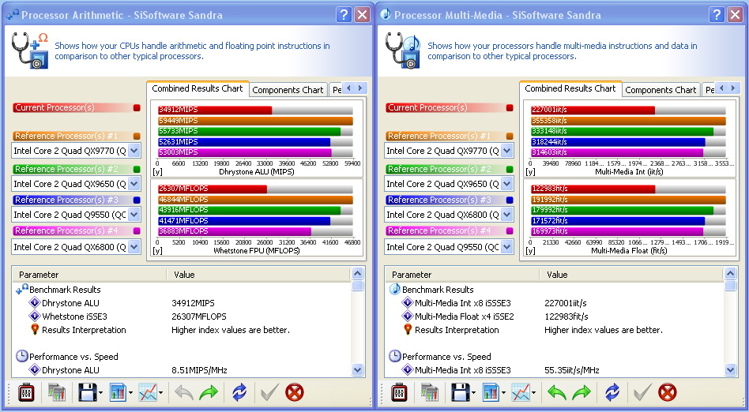Click the red Cancel icon in Arithmetic window
749x412 pixels.
click(294, 393)
